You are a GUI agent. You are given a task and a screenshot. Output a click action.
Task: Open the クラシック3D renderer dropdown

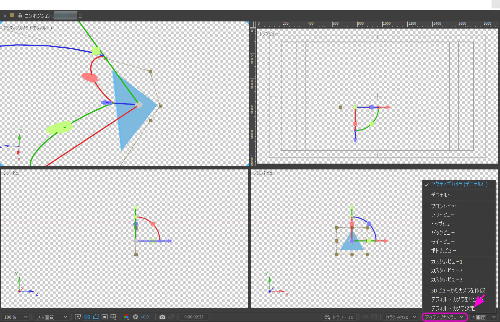pos(400,317)
